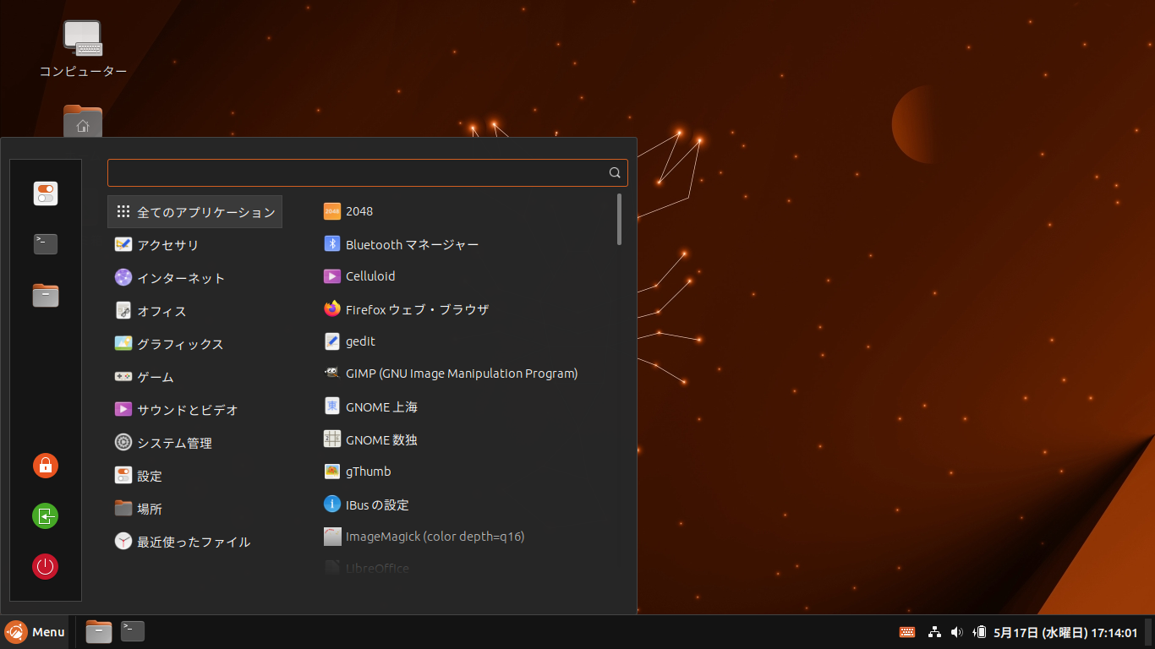Click the keyboard tray icon

pyautogui.click(x=907, y=632)
